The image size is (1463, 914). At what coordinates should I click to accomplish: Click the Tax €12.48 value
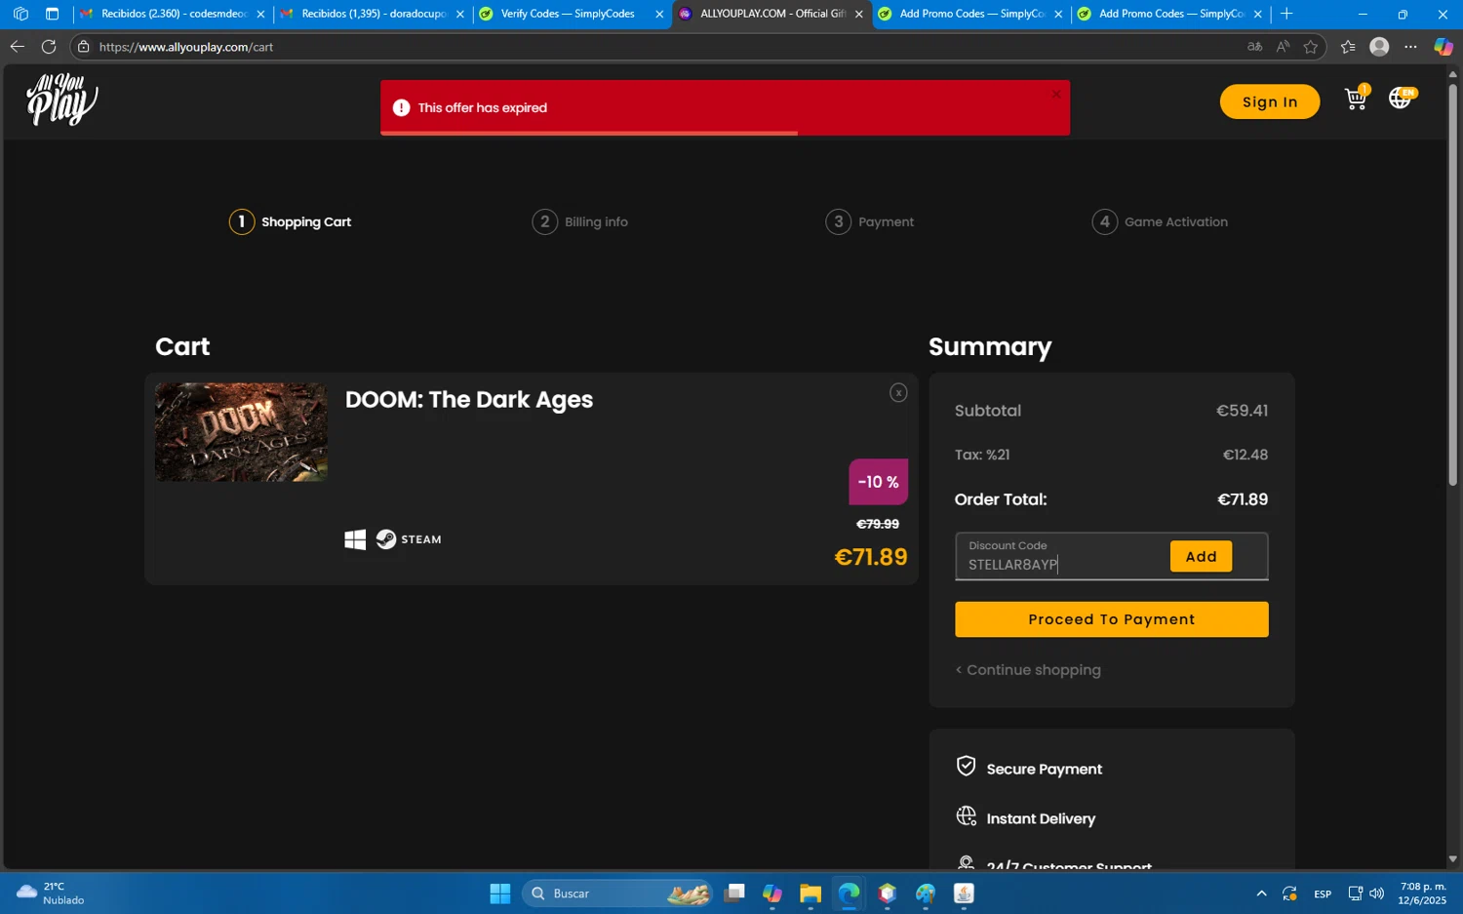tap(1246, 455)
